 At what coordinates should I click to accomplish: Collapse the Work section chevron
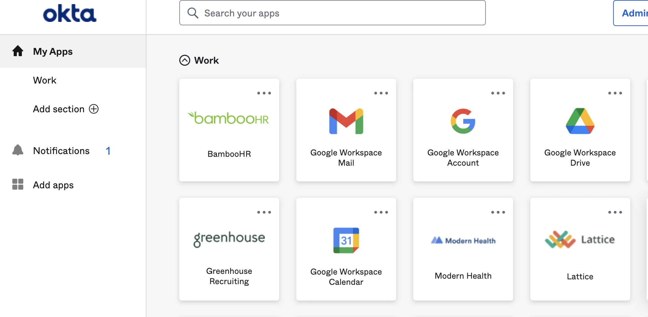tap(185, 60)
